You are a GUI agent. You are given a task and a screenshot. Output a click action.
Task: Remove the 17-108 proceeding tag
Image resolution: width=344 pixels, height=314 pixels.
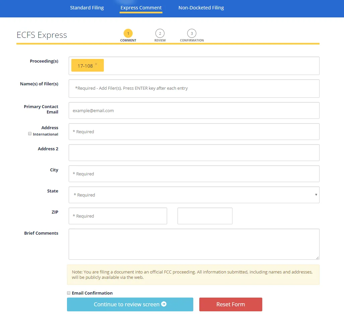click(x=96, y=64)
